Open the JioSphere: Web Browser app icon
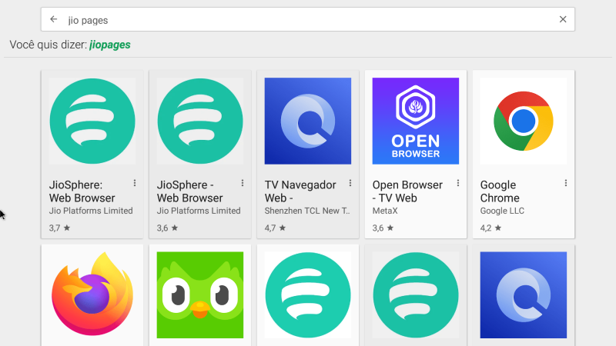The image size is (616, 346). tap(92, 121)
